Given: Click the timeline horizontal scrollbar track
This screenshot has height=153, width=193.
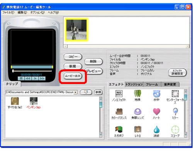Looking at the screenshot, I should coord(127,46).
